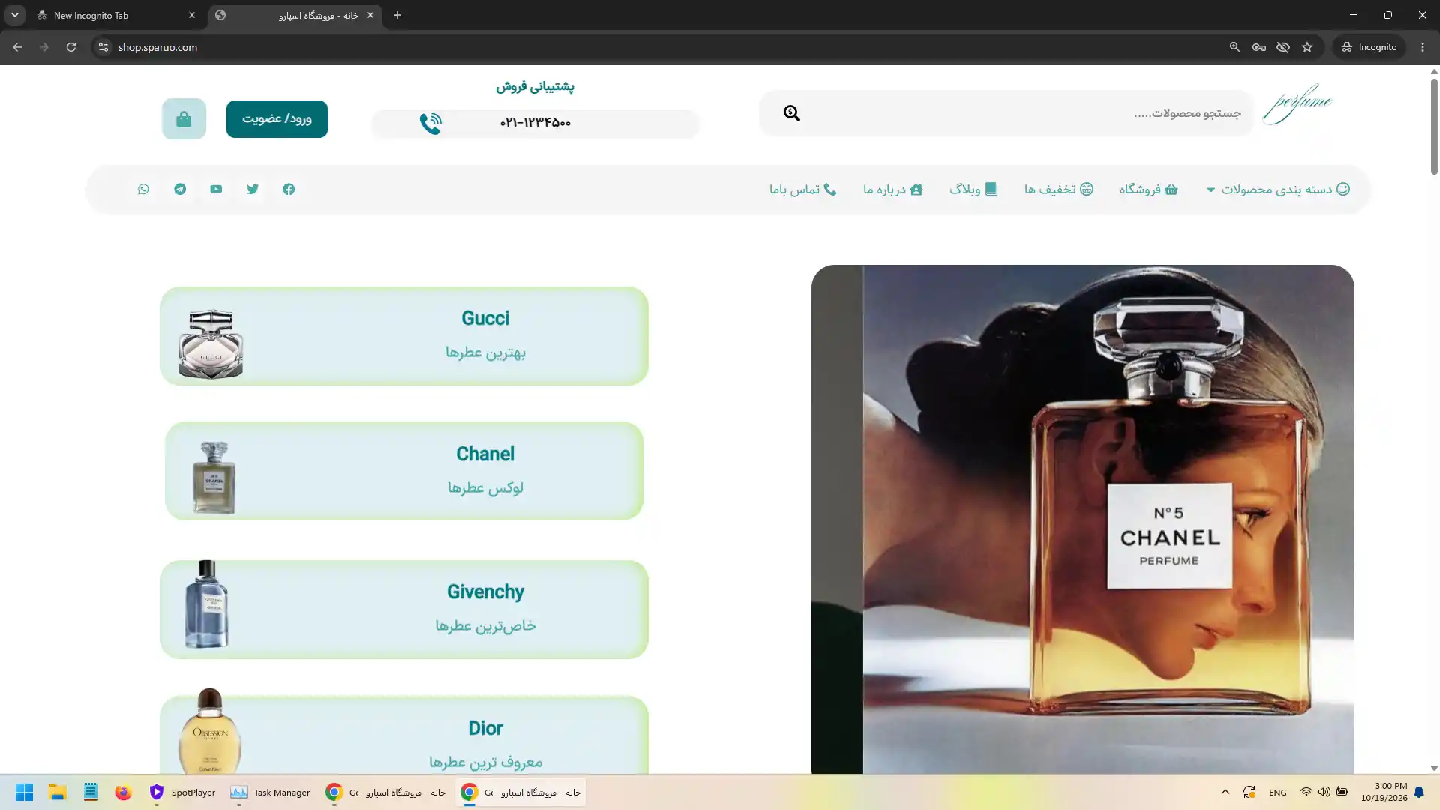
Task: Open Chrome three-dot menu
Action: click(x=1423, y=47)
